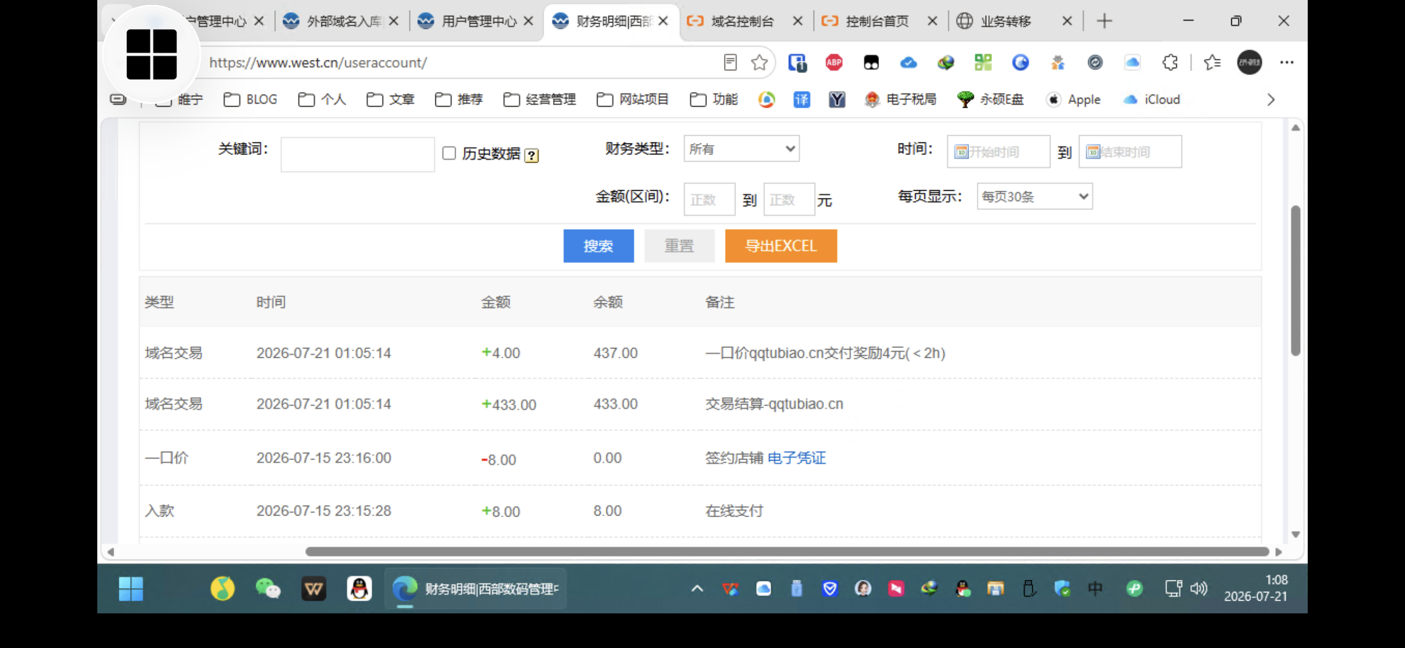Open QQ penguin app in taskbar
This screenshot has width=1405, height=648.
point(359,589)
